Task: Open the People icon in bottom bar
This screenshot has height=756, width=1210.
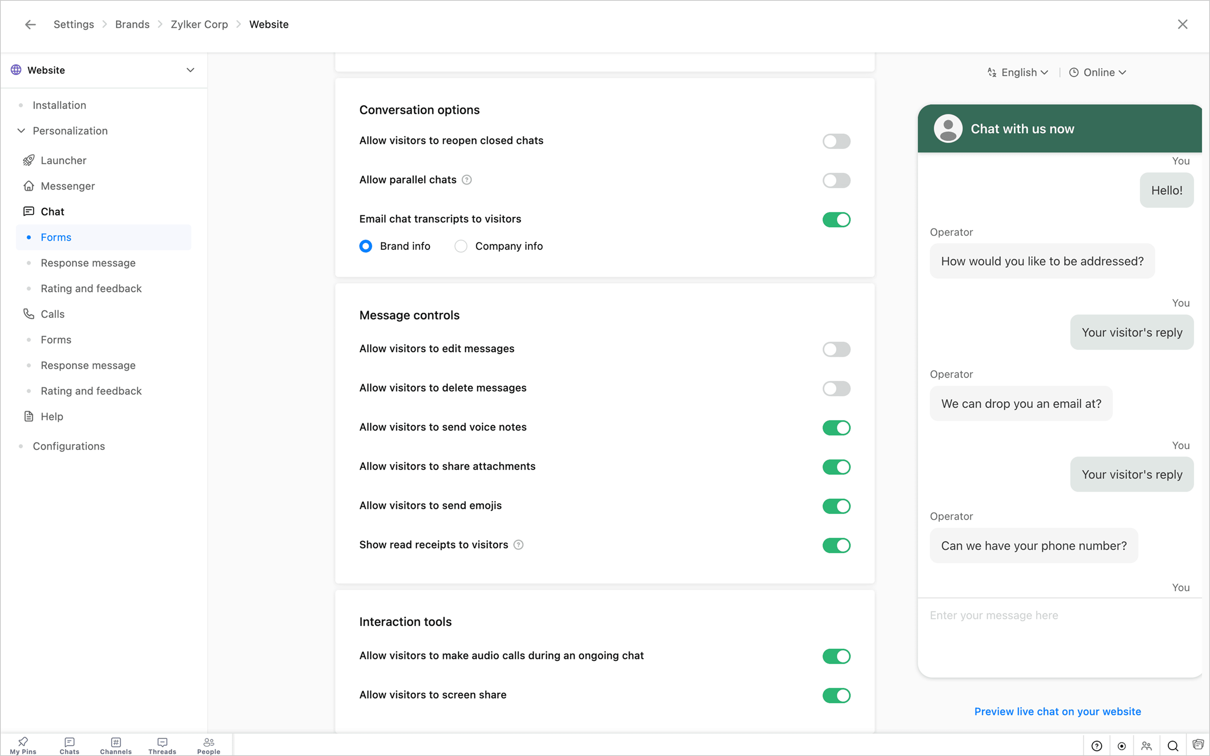Action: 208,745
